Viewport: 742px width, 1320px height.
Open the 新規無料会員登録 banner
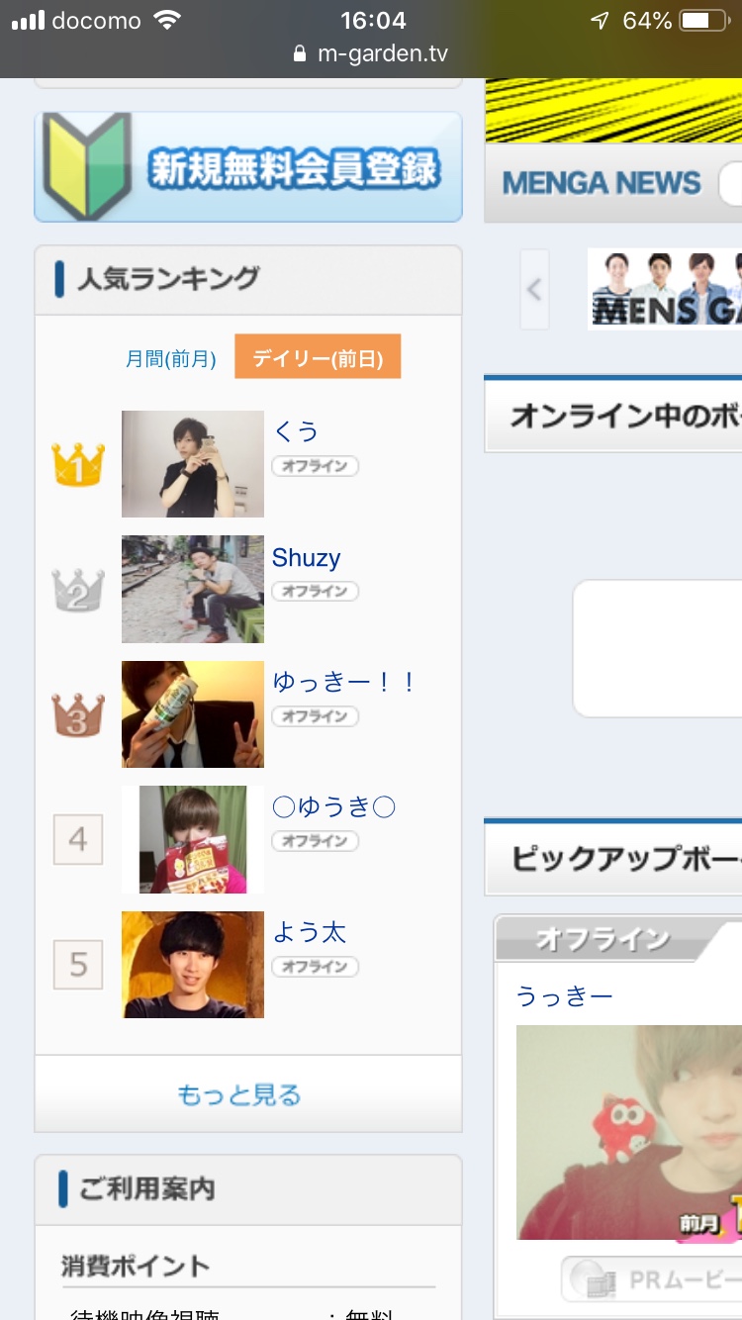coord(248,167)
